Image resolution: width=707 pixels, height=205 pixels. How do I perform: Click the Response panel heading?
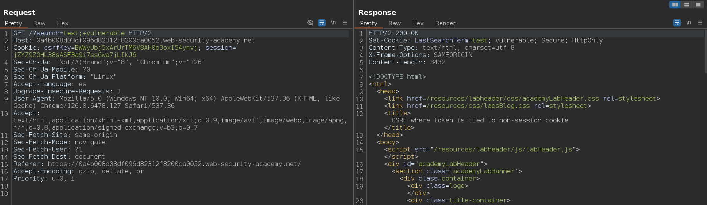377,13
